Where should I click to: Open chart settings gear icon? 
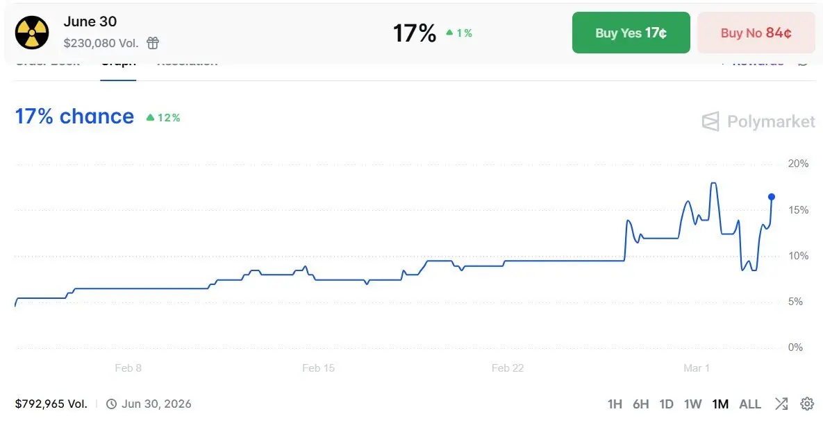[807, 404]
